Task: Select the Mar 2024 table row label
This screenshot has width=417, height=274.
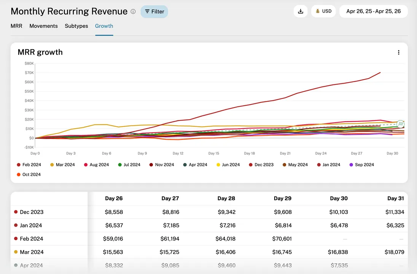Action: [x=32, y=252]
